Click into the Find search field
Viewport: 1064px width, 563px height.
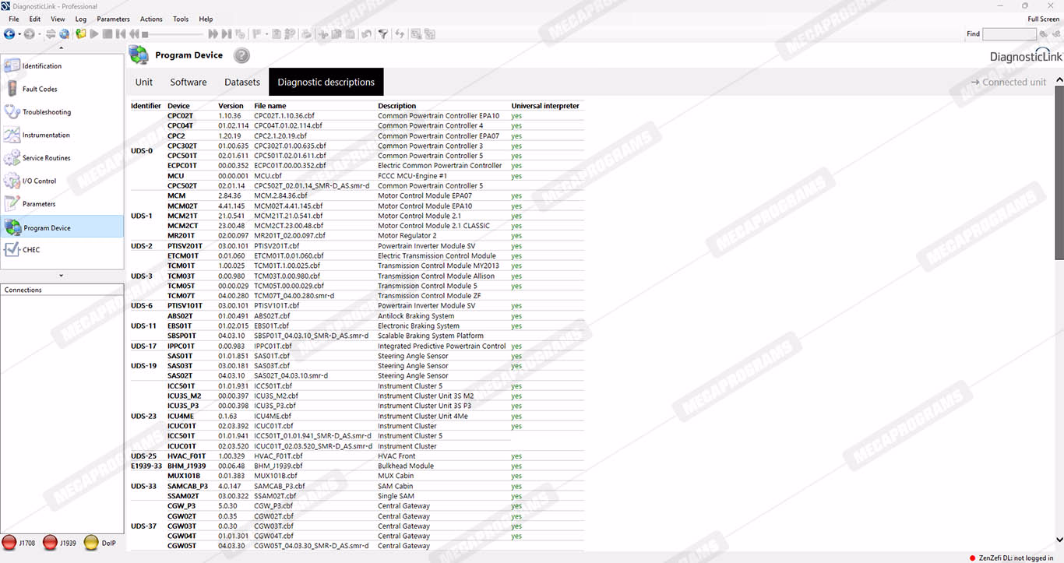pos(1009,34)
